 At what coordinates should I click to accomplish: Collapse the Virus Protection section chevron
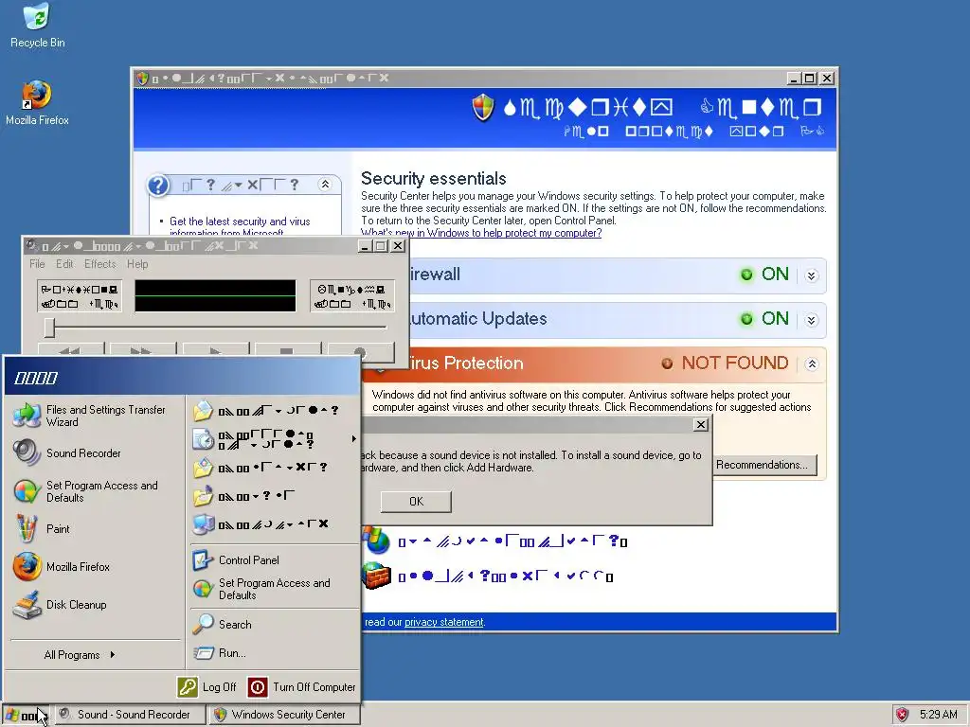click(x=812, y=364)
